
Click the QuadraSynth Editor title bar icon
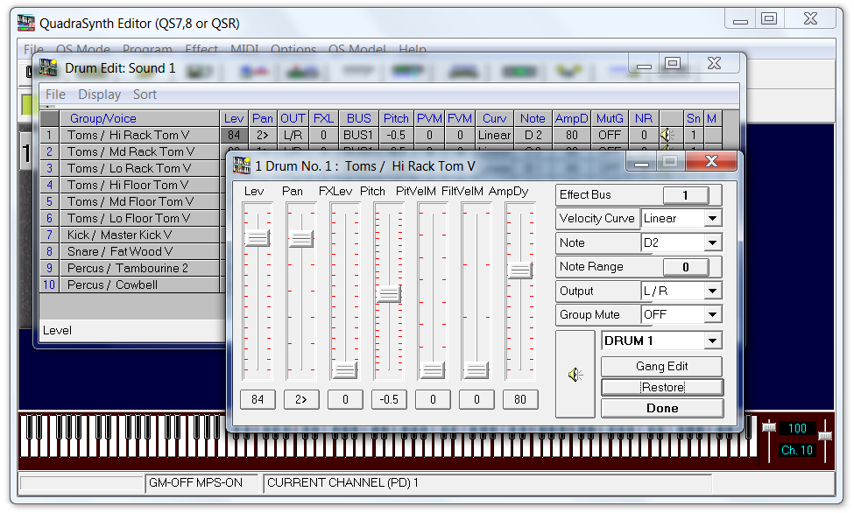[x=29, y=24]
